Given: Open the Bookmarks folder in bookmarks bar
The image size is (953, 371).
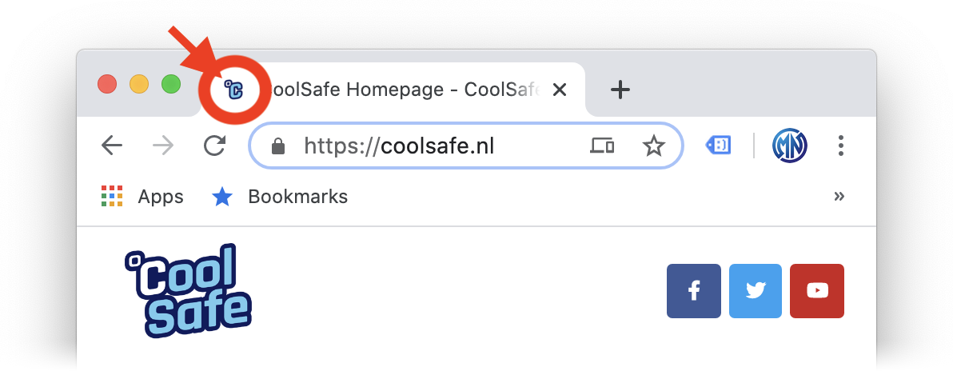Looking at the screenshot, I should coord(280,197).
